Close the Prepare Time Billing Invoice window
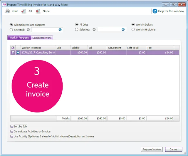Viewport: 188px width, 156px height. click(182, 5)
